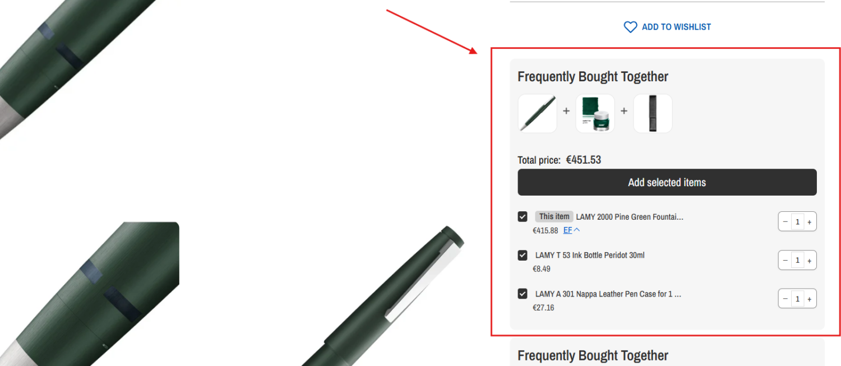
Task: Decrease quantity of LAMY 2000 fountain pen
Action: click(785, 222)
